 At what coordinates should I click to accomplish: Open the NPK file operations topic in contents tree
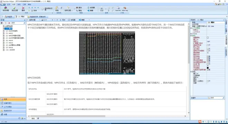click(13, 36)
